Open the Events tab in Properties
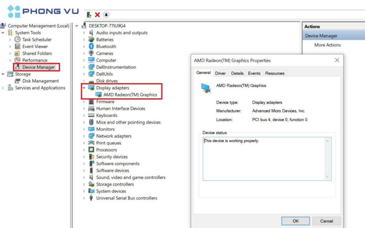365x228 pixels. (254, 73)
